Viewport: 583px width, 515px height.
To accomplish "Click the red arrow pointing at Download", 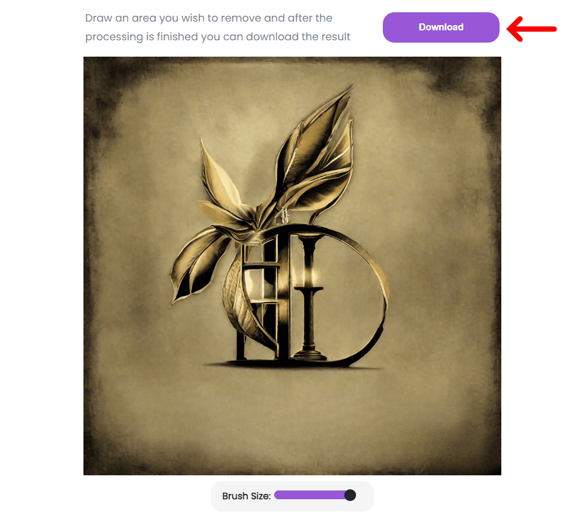I will click(532, 29).
